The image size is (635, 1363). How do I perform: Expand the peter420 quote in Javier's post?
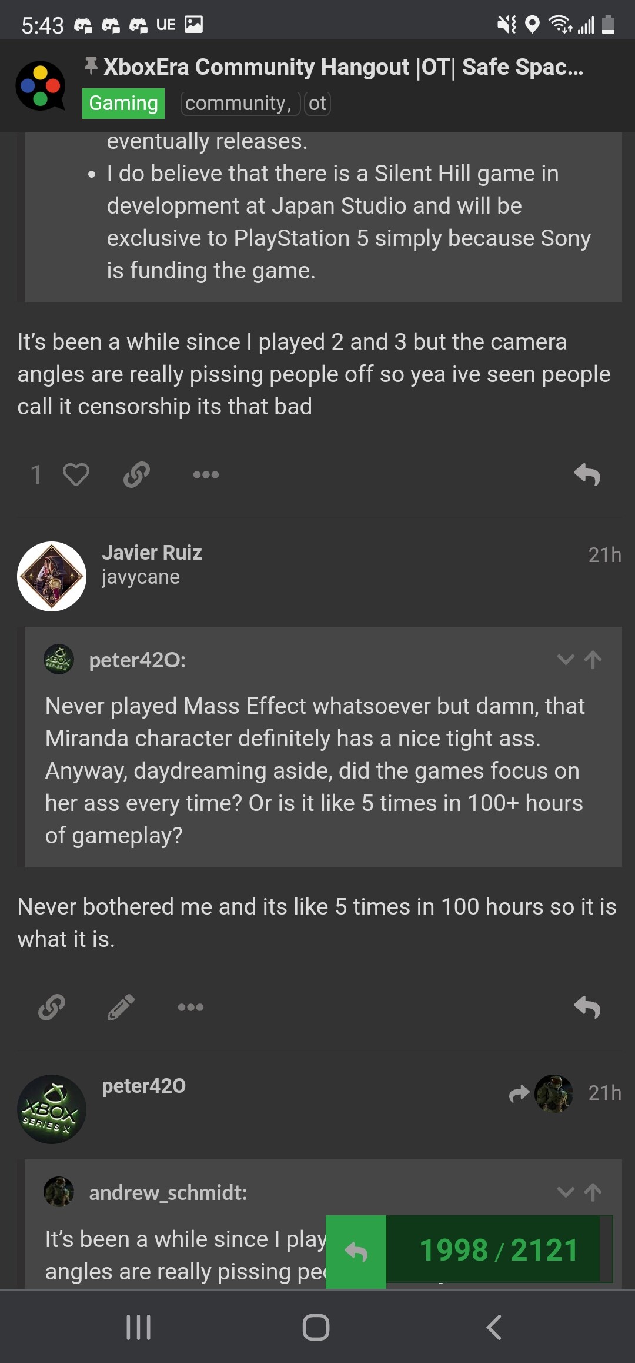click(x=566, y=660)
